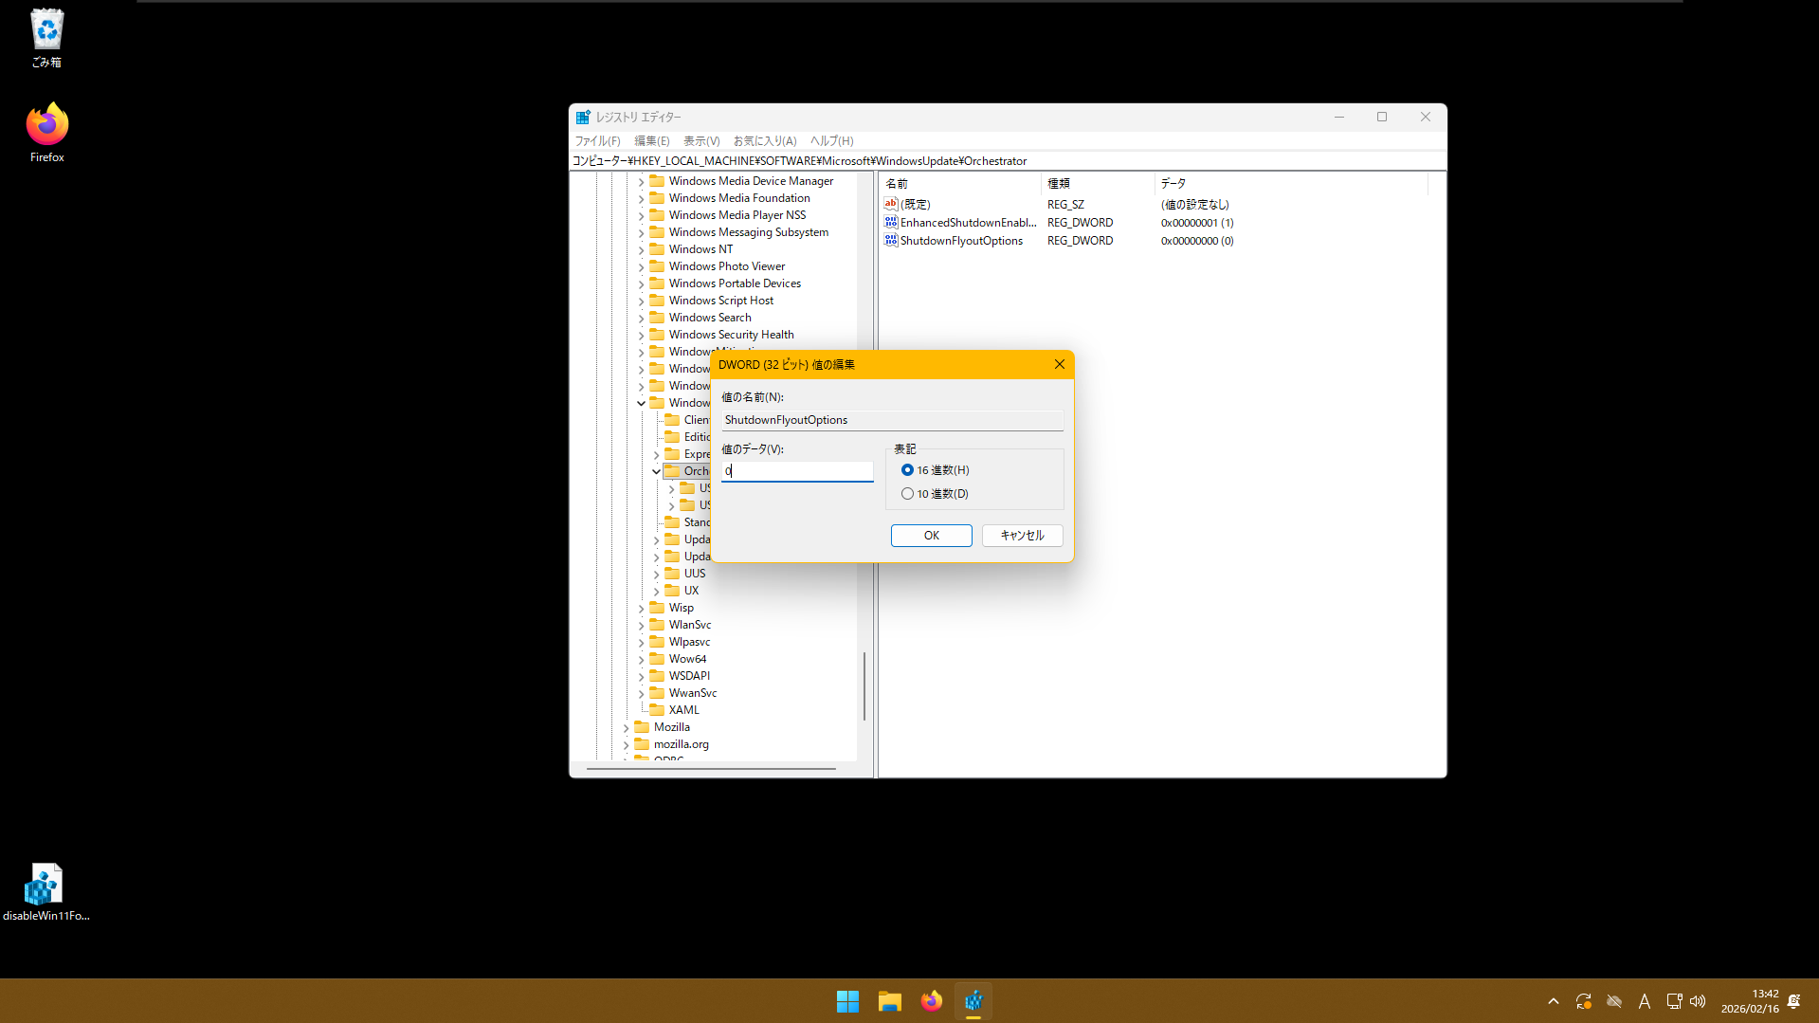The height and width of the screenshot is (1023, 1819).
Task: Open the お気に入り(A) menu
Action: pos(764,140)
